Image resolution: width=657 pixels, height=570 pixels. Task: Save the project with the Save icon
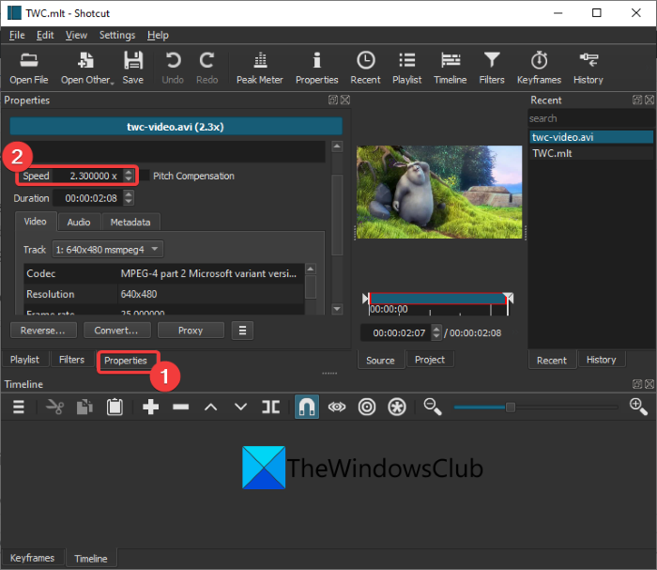pos(133,68)
